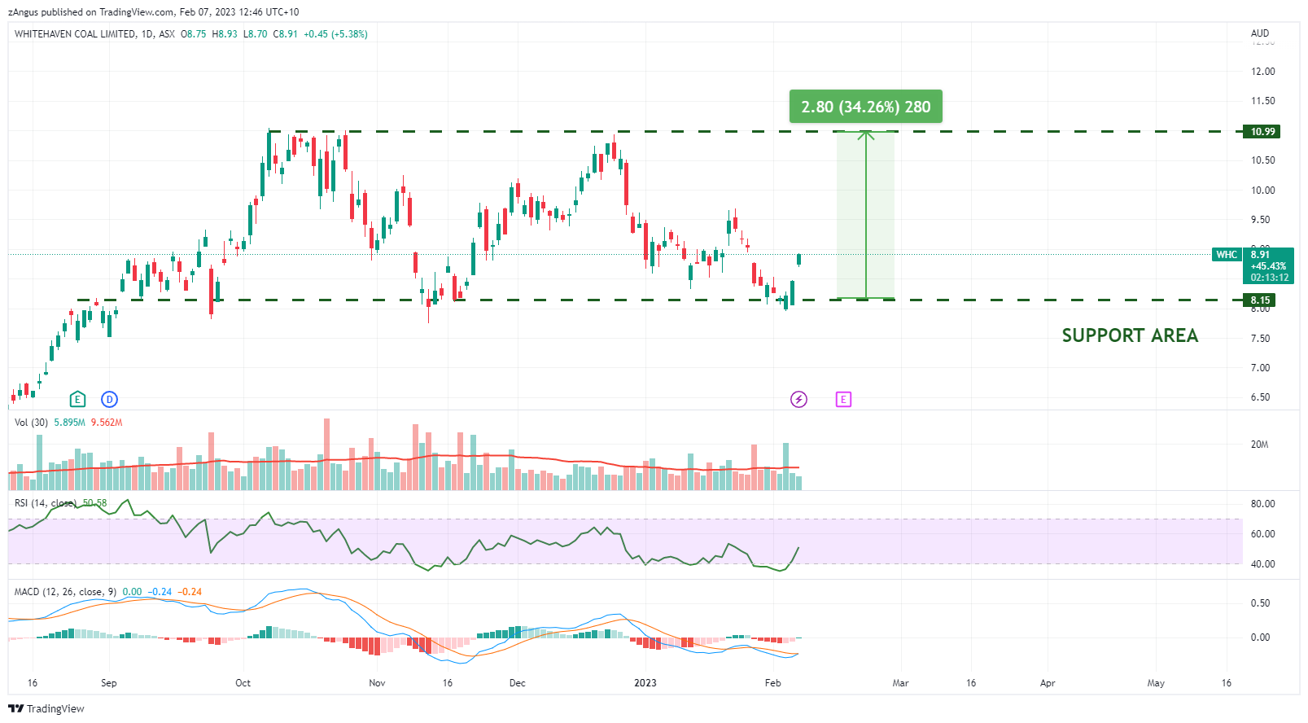Click the green earnings 'E' marker icon
The image size is (1308, 723).
[77, 399]
